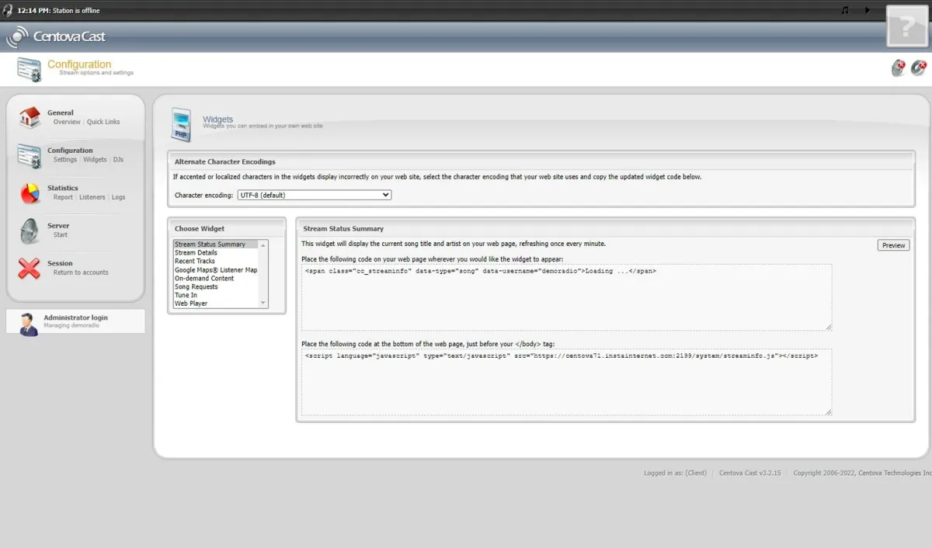Go to Widgets under Configuration

click(95, 160)
